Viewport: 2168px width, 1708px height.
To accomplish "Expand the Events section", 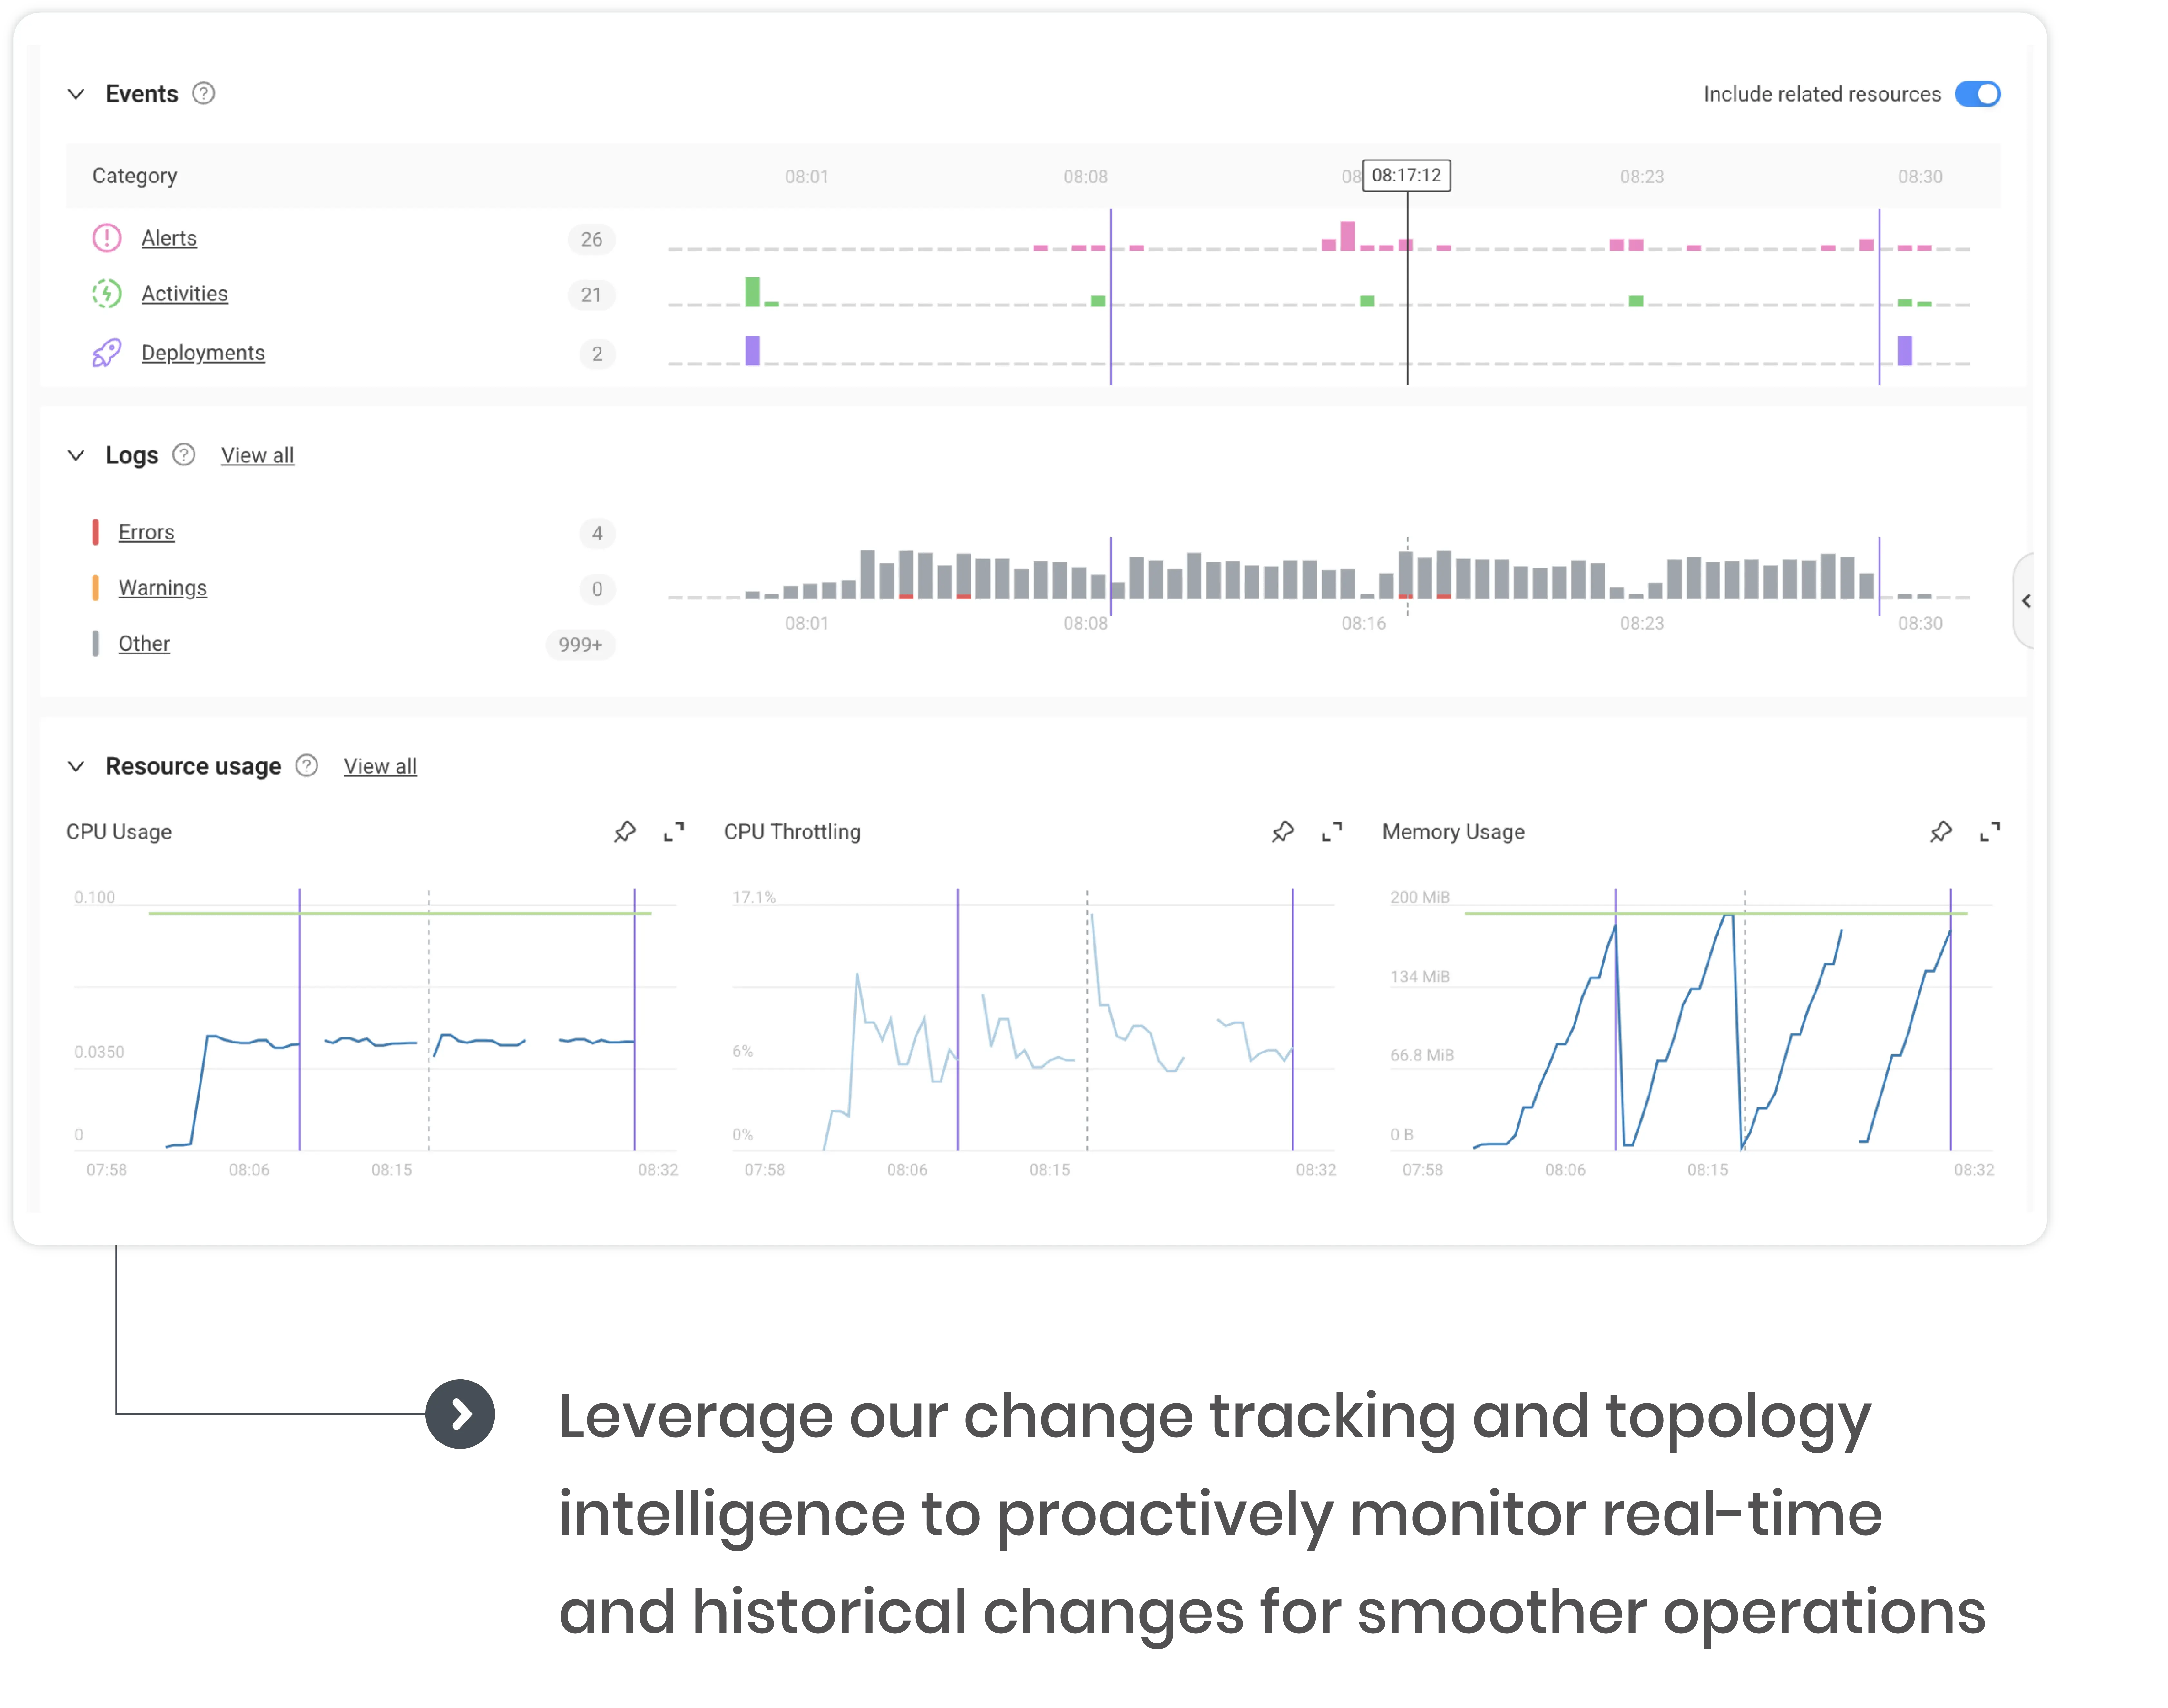I will [x=74, y=93].
